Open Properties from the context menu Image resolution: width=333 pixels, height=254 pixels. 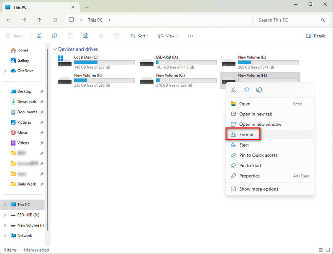click(270, 176)
